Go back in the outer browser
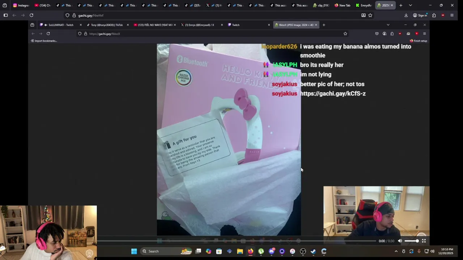 pos(14,15)
